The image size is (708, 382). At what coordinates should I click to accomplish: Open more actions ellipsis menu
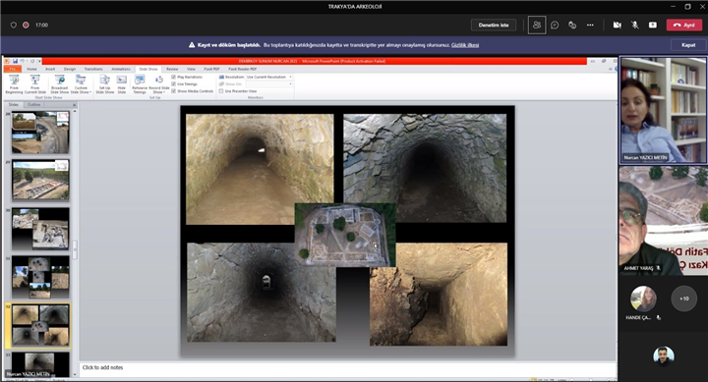(x=590, y=26)
